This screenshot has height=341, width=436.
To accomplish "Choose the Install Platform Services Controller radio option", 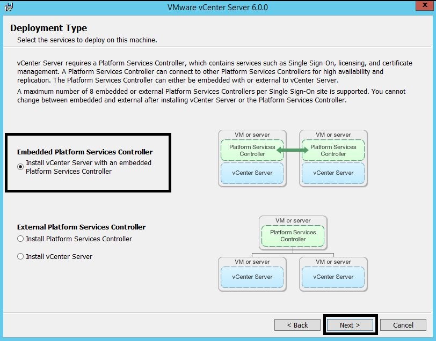I will pos(20,239).
